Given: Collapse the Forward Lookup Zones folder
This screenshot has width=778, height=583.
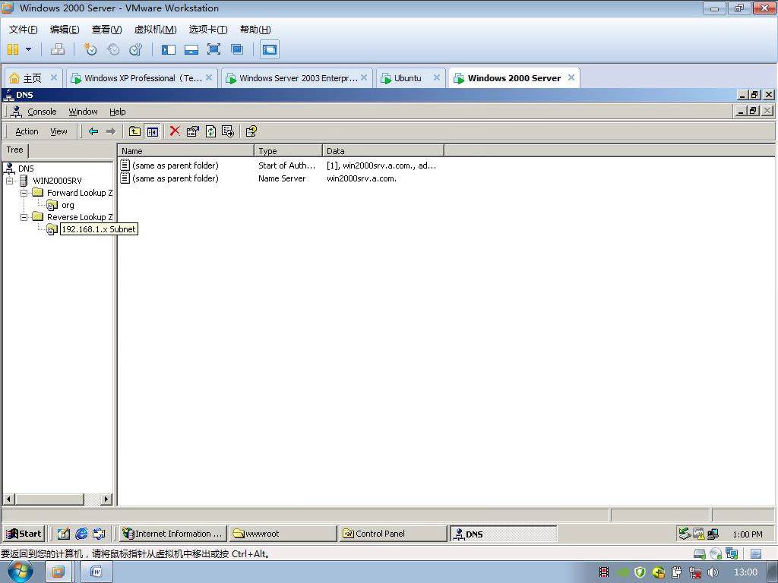Looking at the screenshot, I should (24, 193).
